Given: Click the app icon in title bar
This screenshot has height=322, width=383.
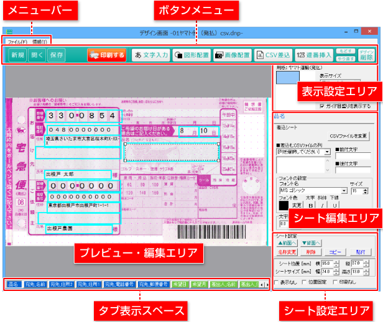Looking at the screenshot, I should 9,32.
